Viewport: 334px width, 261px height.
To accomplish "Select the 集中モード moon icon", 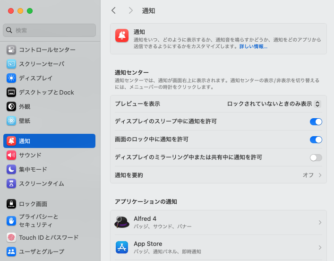I will tap(11, 169).
